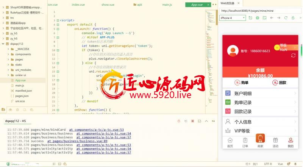
Task: Tap the 等级 NaN level badge
Action: pyautogui.click(x=286, y=47)
